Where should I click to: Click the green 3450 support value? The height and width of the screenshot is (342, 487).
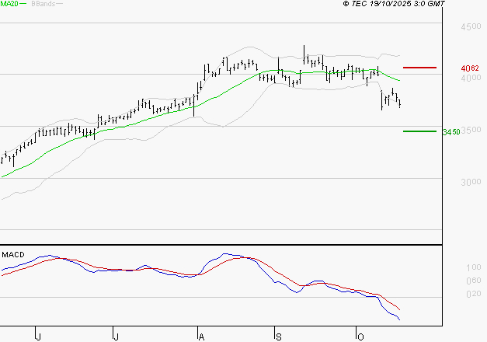coord(451,132)
